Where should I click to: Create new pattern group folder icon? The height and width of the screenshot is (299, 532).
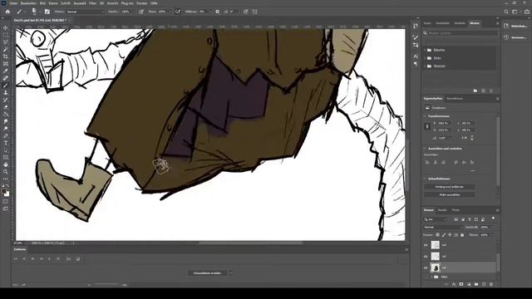point(475,91)
